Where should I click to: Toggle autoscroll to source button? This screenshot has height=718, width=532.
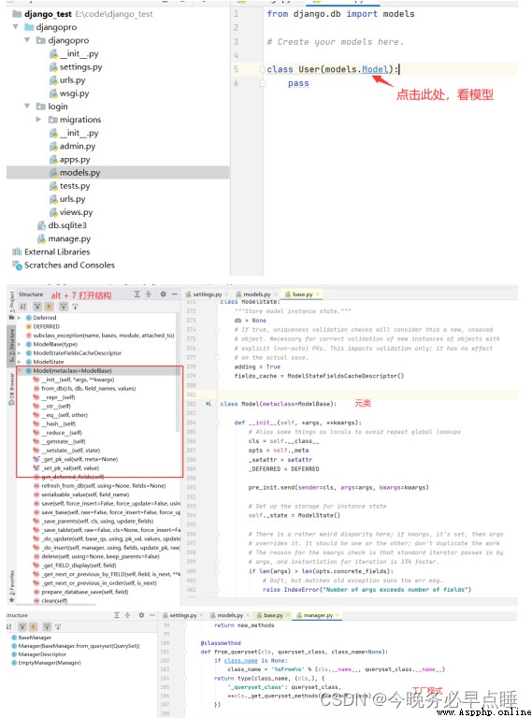64,307
